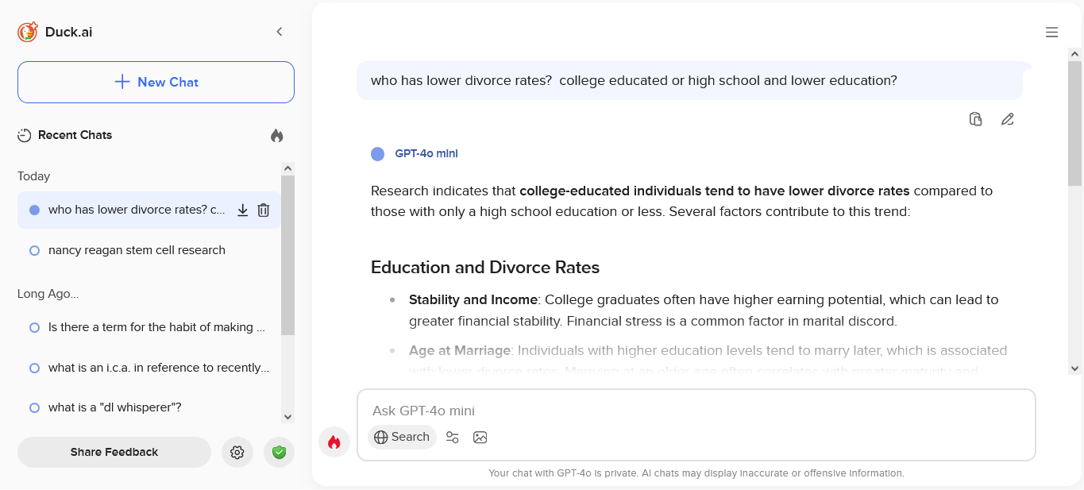Open the "dl whisperer" chat
The image size is (1084, 490).
(x=115, y=407)
